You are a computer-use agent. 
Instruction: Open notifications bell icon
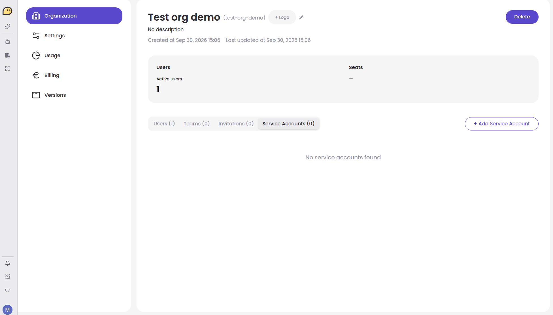click(8, 263)
